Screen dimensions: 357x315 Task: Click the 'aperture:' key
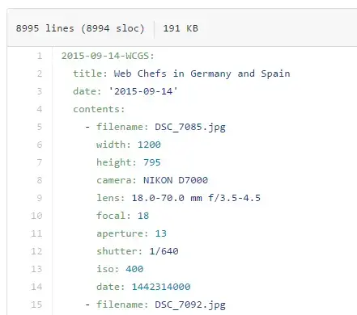click(x=122, y=234)
